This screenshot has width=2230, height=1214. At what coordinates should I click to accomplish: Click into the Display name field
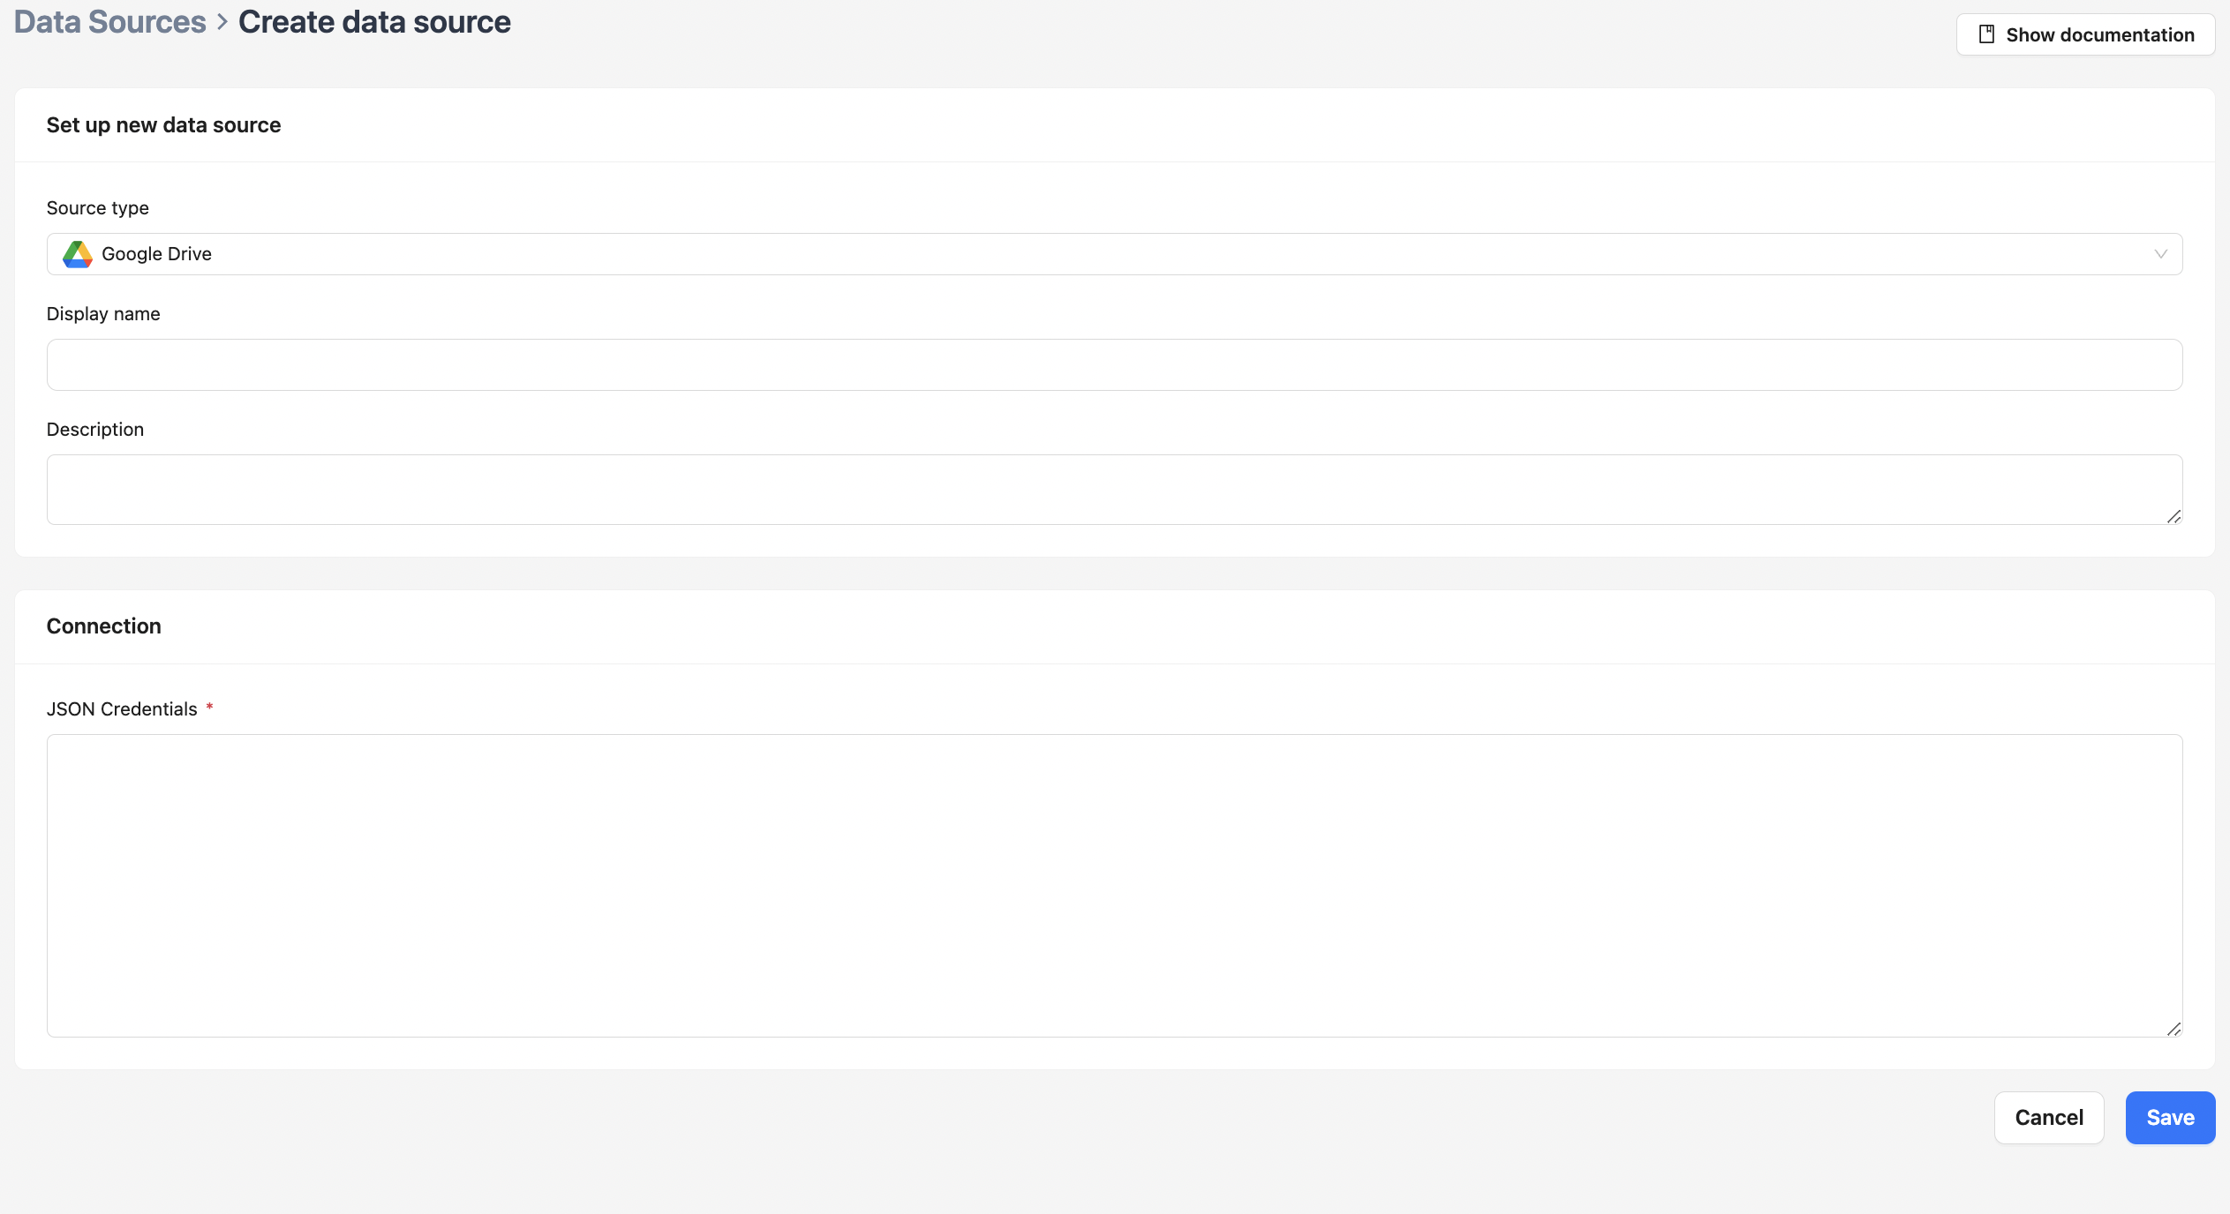(x=1114, y=364)
